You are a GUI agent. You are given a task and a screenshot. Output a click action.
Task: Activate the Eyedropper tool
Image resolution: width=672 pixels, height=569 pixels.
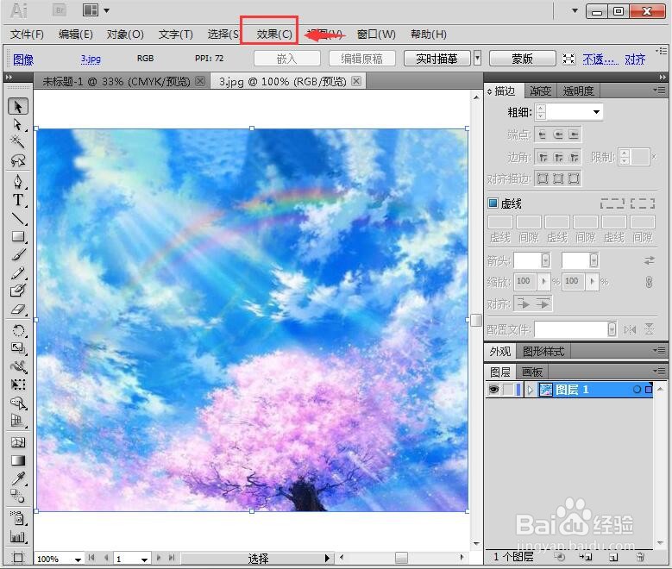point(18,478)
